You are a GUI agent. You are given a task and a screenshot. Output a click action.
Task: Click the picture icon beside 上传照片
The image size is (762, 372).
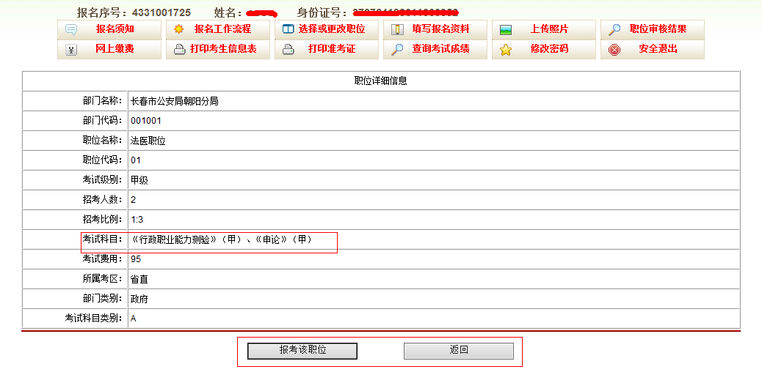tap(505, 30)
